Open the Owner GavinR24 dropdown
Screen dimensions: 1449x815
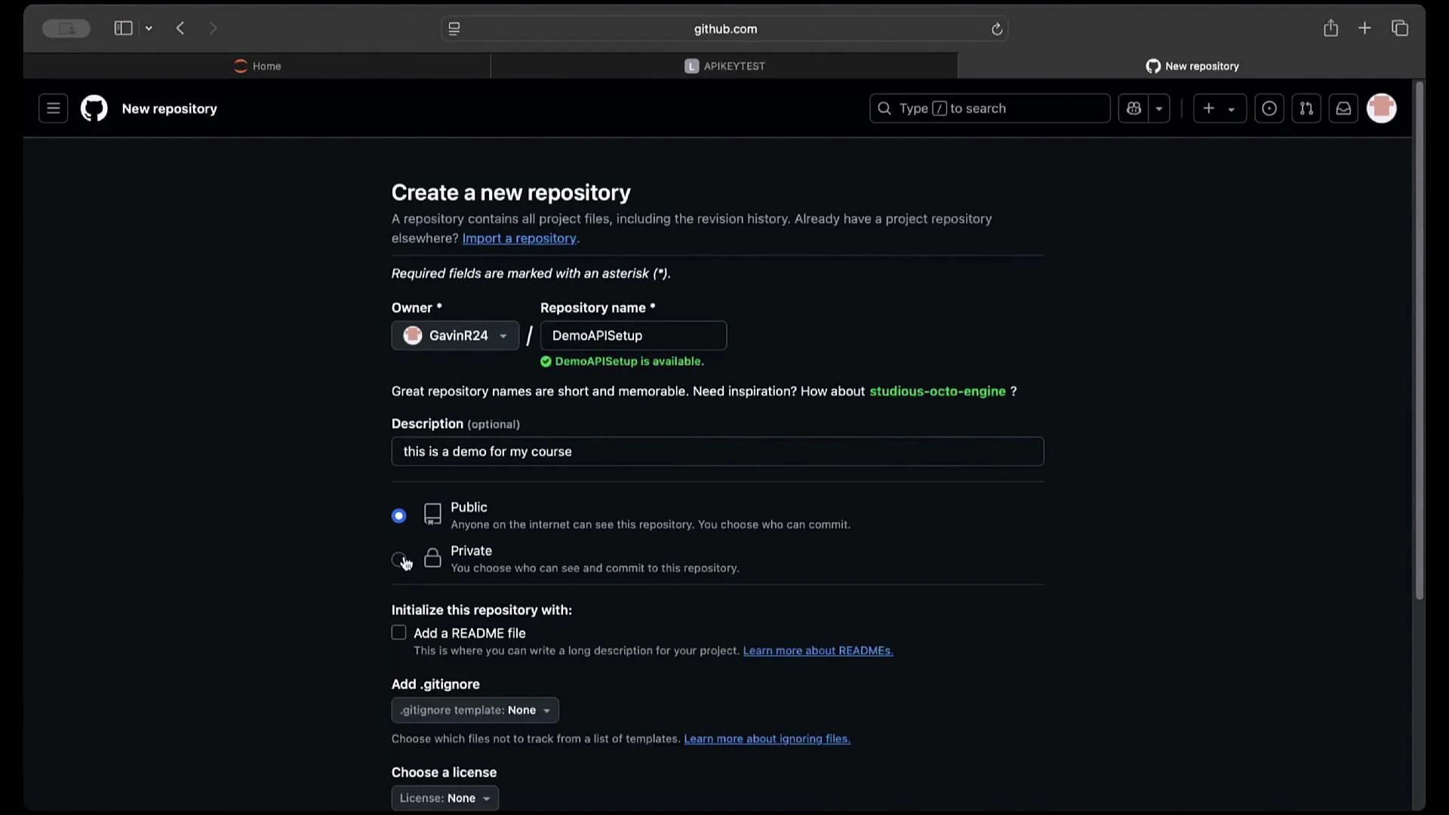(455, 336)
